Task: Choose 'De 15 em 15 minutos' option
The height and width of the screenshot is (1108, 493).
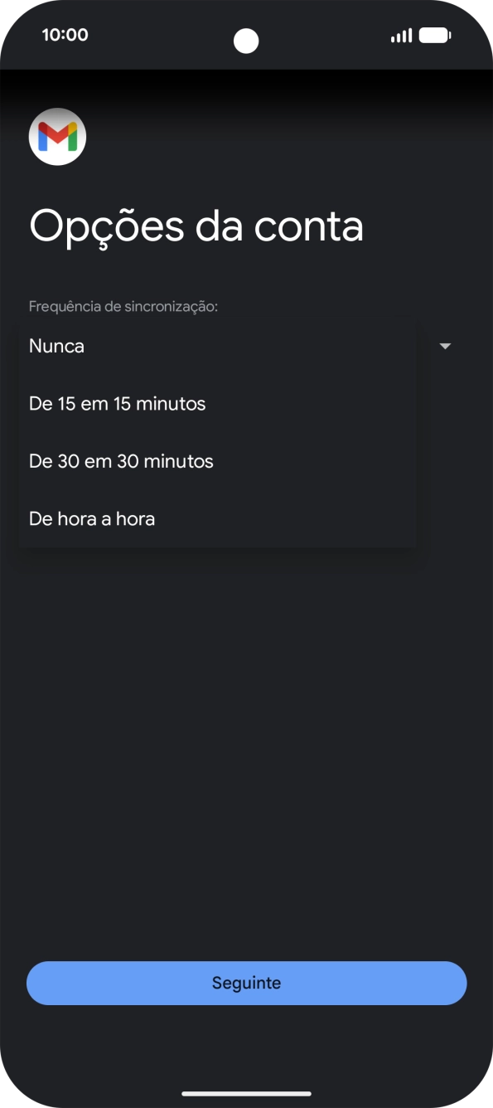Action: [116, 404]
